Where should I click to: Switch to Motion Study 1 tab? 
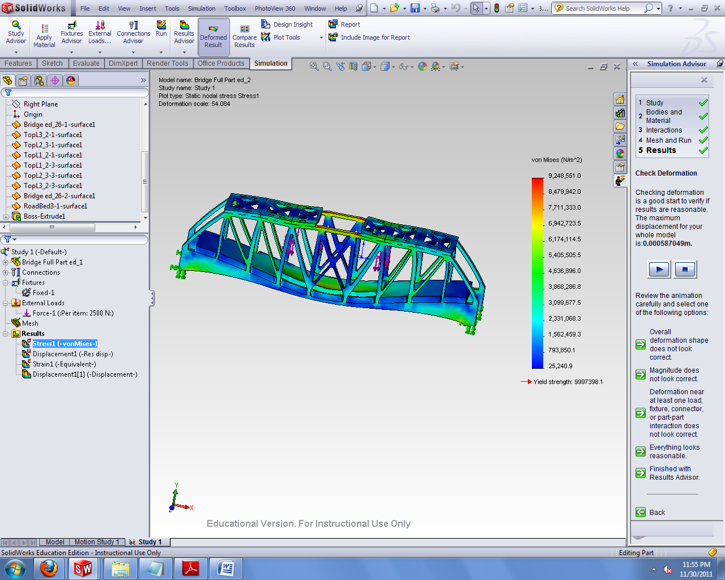tap(97, 542)
